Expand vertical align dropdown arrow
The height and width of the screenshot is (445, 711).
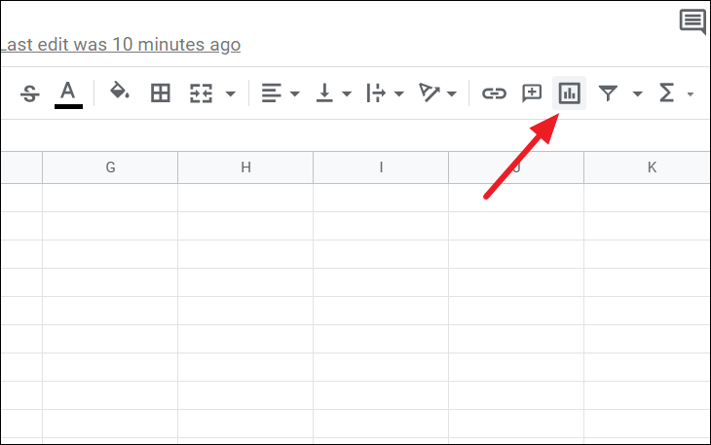[347, 93]
